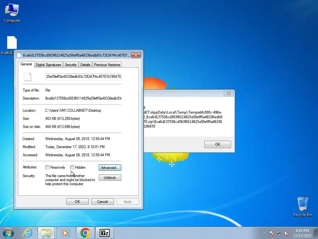This screenshot has height=239, width=318.
Task: Open the Action Center flag icon
Action: (272, 233)
